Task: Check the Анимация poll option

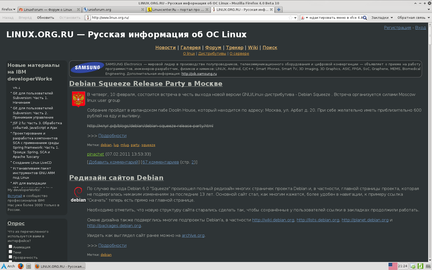Action: click(x=10, y=247)
